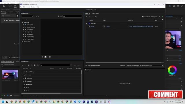
Task: Add a source with the Queue plus icon
Action: click(87, 17)
